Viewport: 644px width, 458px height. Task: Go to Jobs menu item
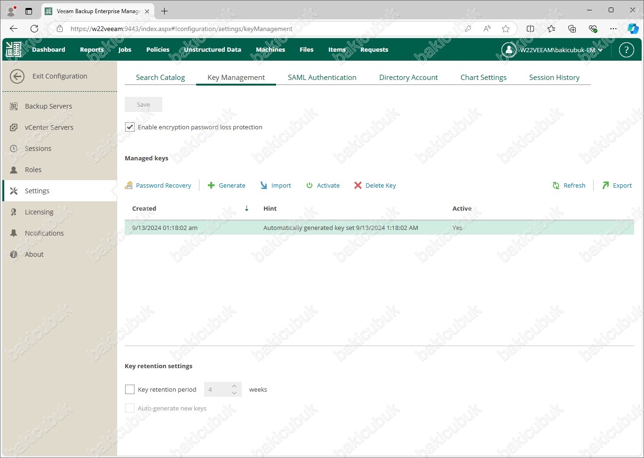click(125, 49)
